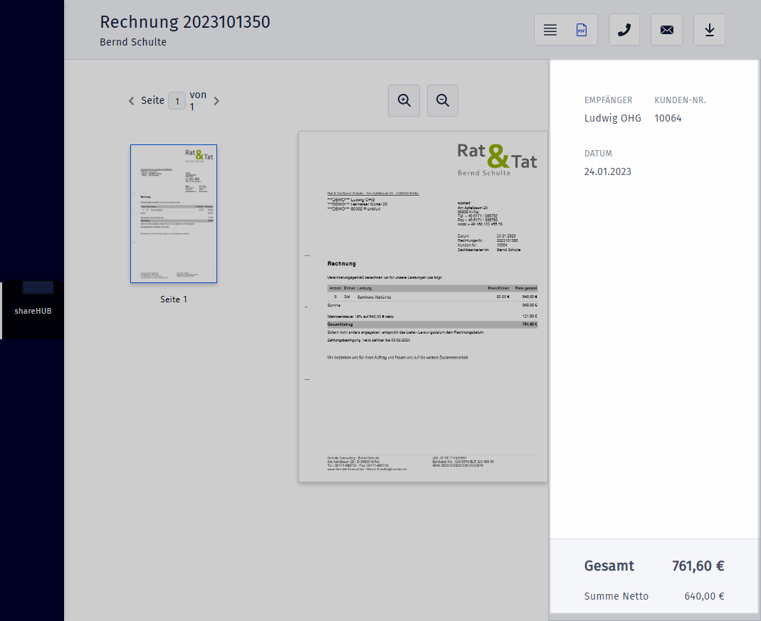Viewport: 761px width, 621px height.
Task: Click net sum 640,00 €
Action: click(x=704, y=596)
